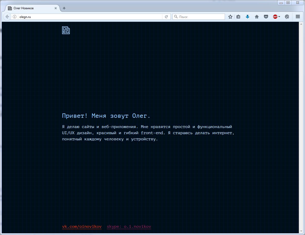
Task: Open the downloads arrow icon
Action: (x=248, y=17)
